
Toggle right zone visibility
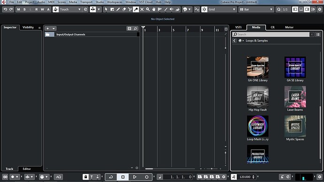click(x=307, y=9)
